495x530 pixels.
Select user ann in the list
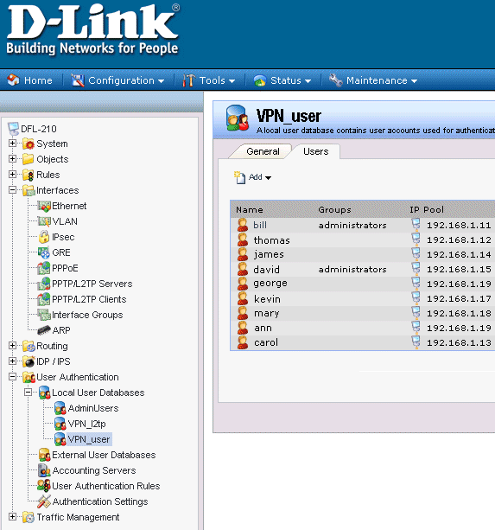(x=263, y=329)
